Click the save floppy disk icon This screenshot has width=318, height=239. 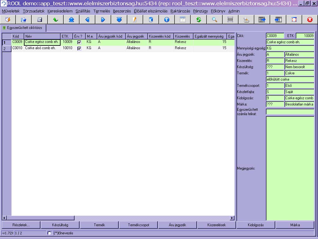39,20
